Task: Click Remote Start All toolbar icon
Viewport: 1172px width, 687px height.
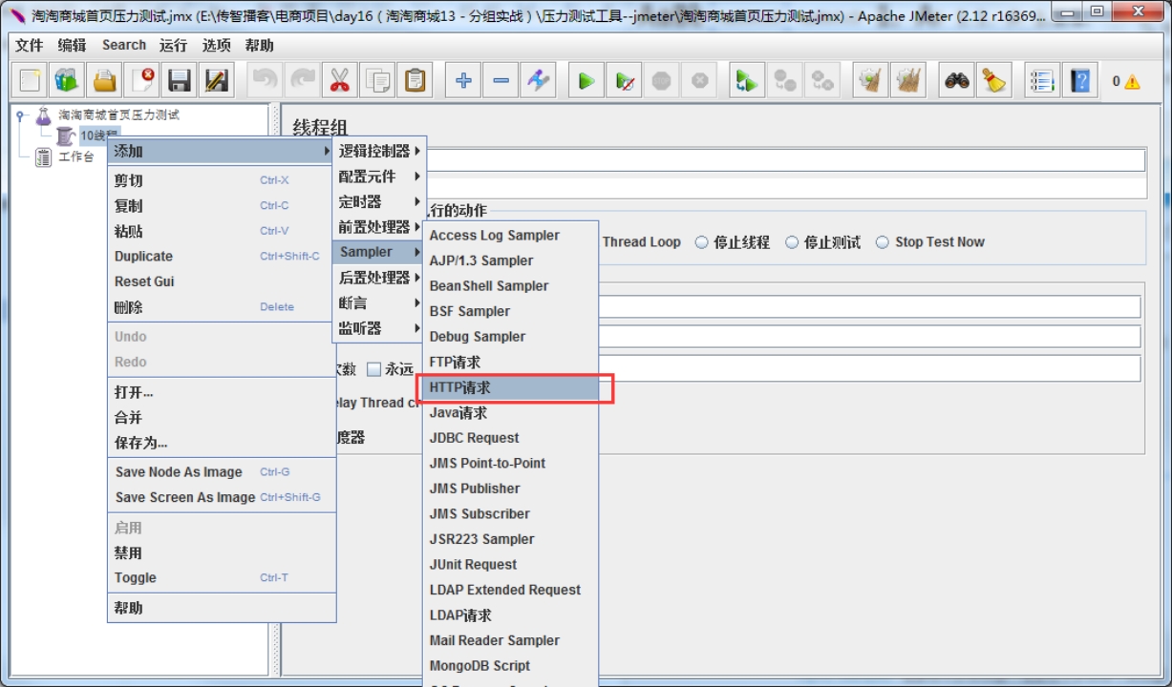Action: tap(748, 80)
